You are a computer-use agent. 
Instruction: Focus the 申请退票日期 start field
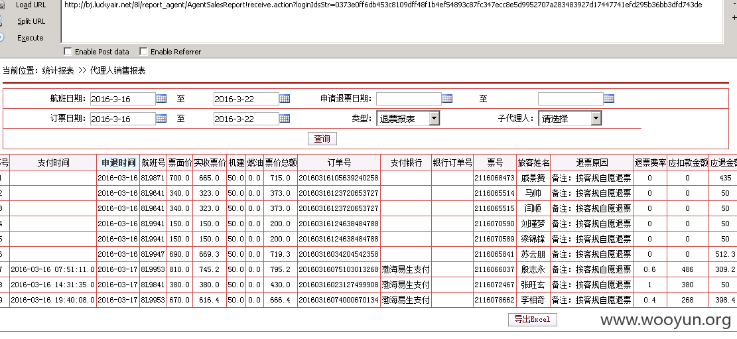tap(409, 99)
